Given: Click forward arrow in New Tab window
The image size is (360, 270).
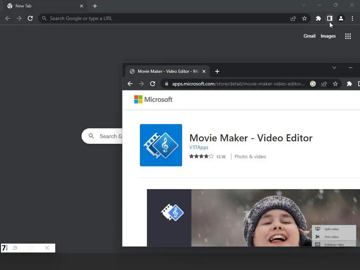Looking at the screenshot, I should (19, 18).
